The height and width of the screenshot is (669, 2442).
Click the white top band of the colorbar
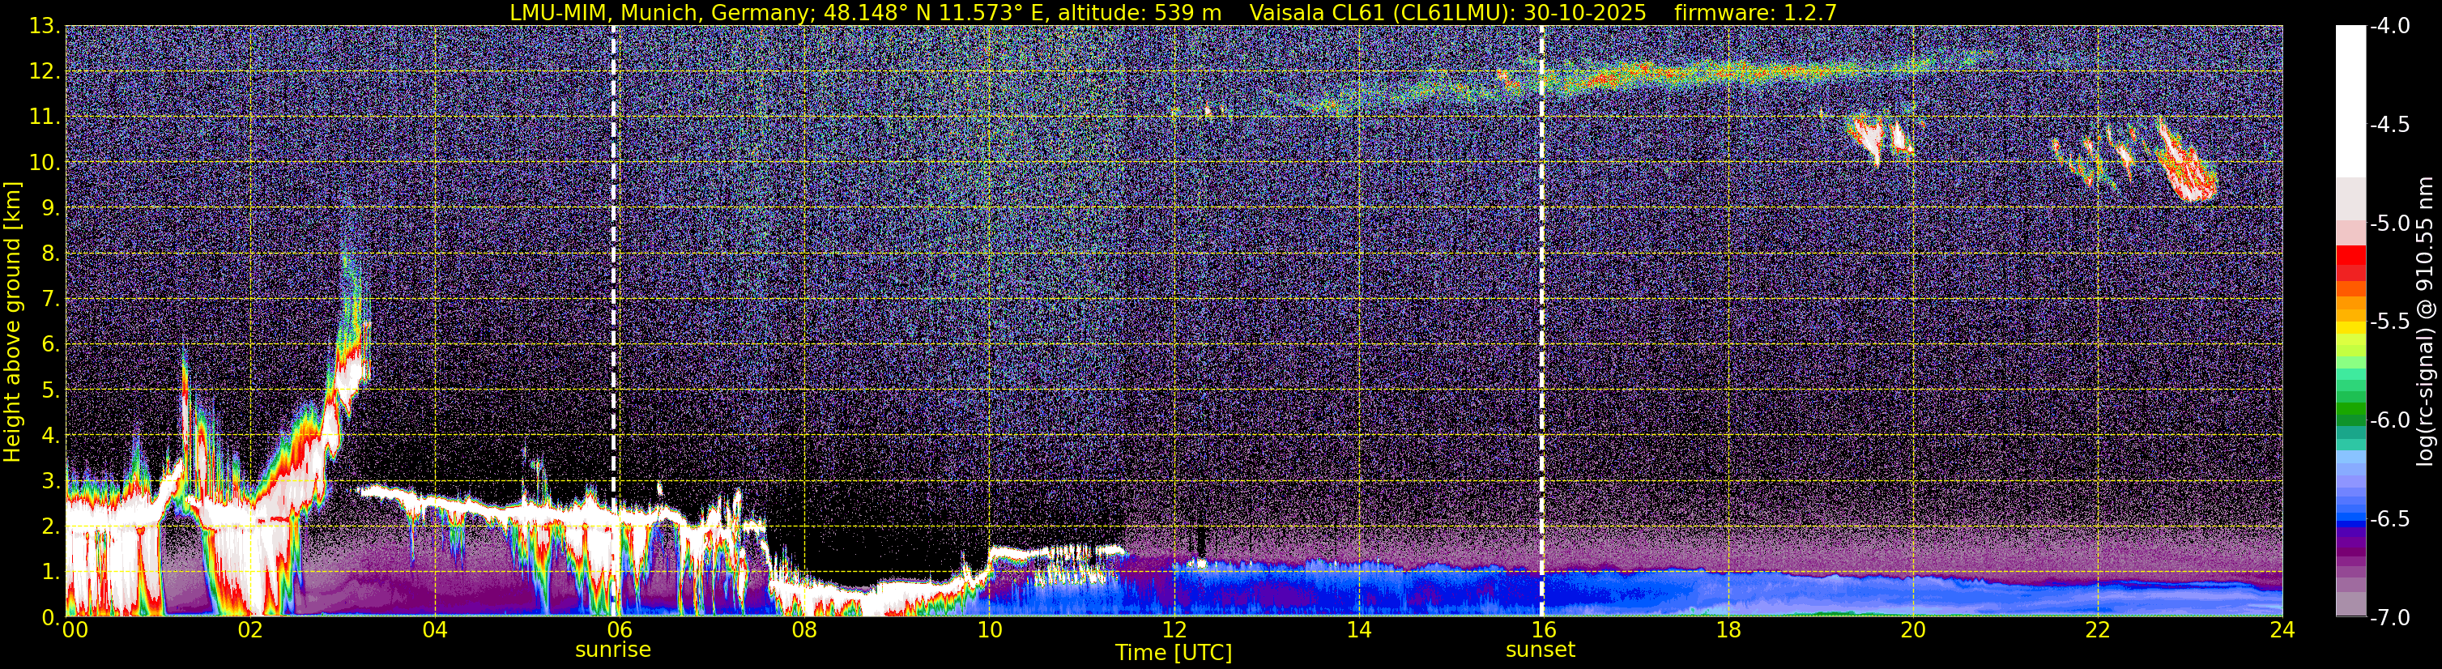(x=2350, y=101)
